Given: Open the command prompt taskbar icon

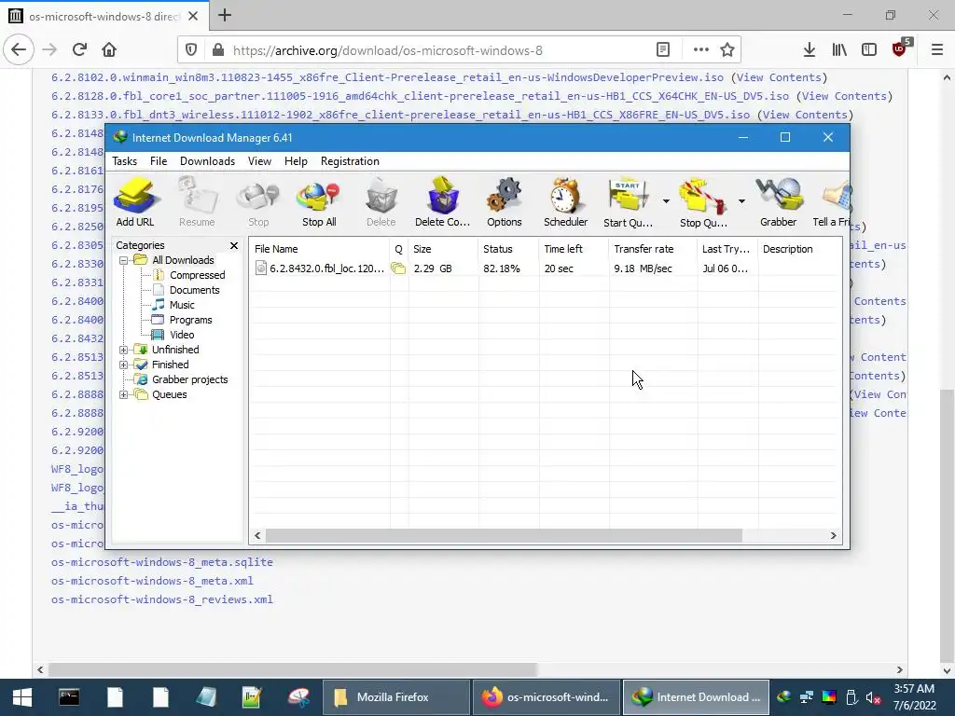Looking at the screenshot, I should click(x=69, y=697).
